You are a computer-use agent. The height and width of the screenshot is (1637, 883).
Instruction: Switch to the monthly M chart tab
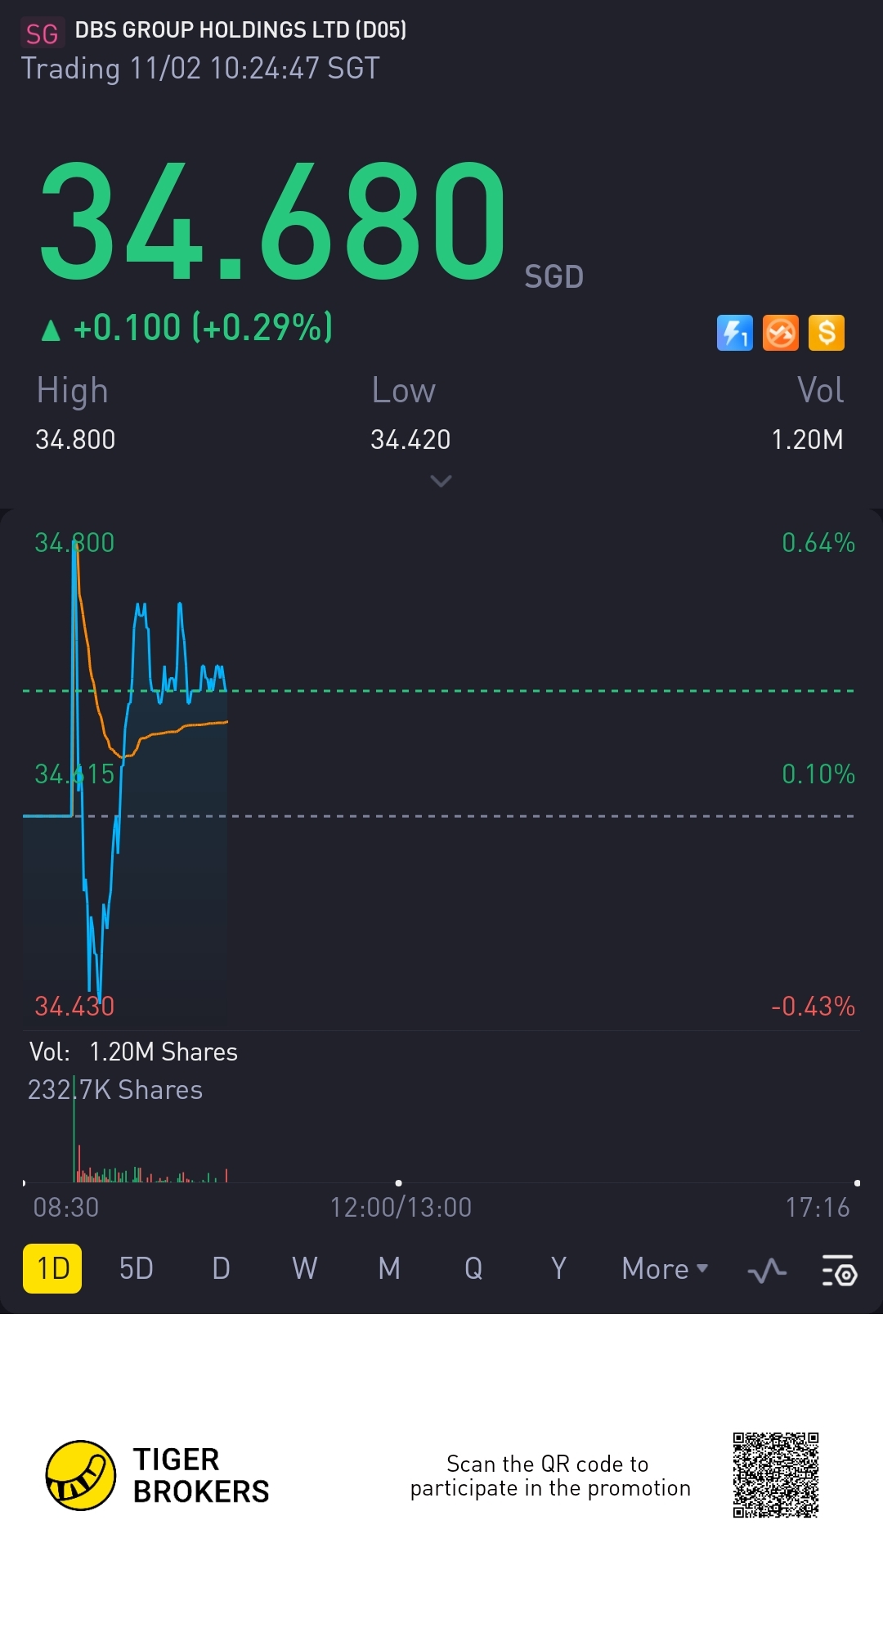click(x=389, y=1269)
